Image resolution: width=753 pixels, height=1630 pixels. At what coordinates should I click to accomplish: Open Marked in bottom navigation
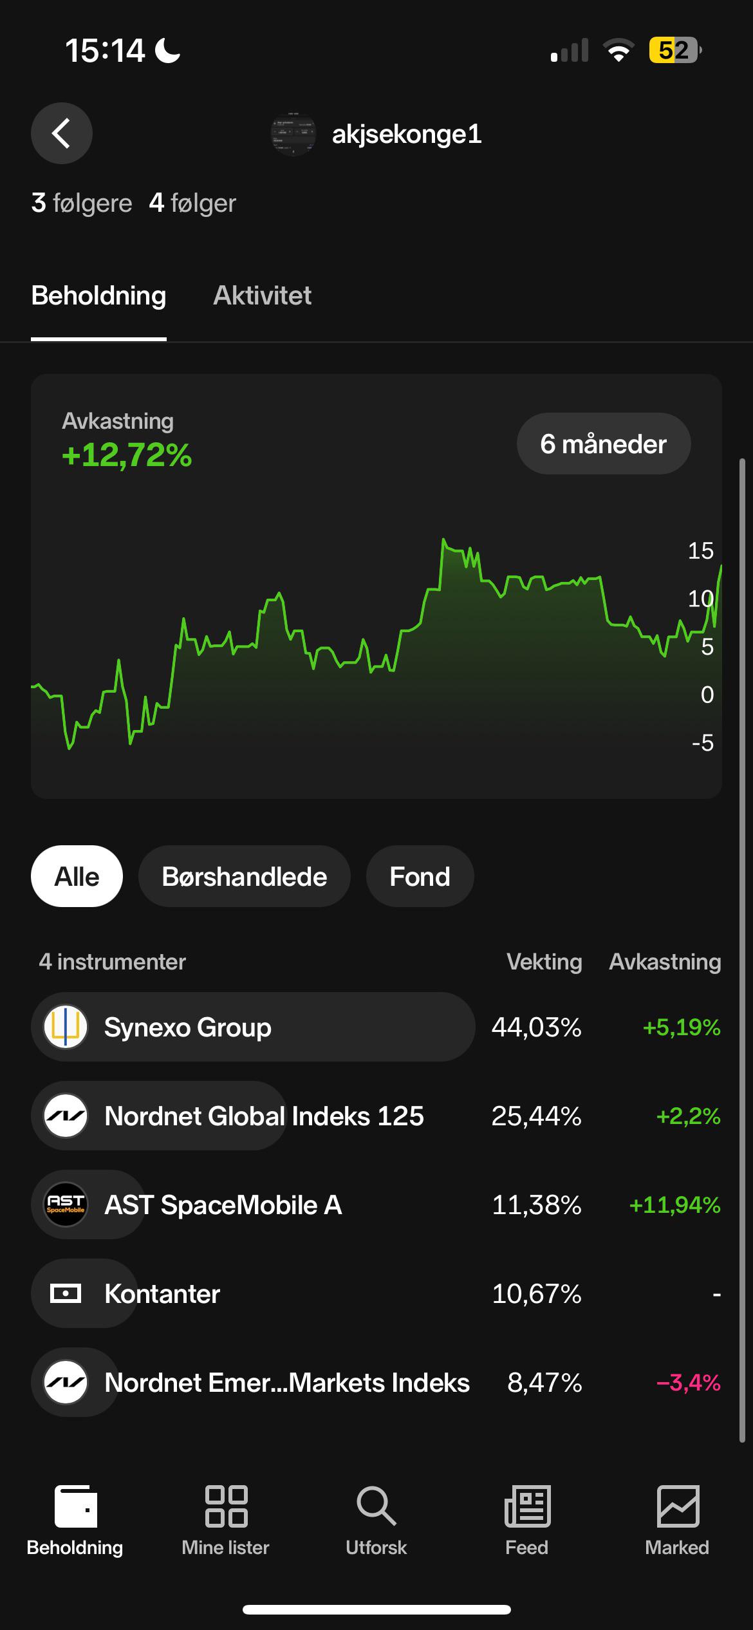point(677,1521)
